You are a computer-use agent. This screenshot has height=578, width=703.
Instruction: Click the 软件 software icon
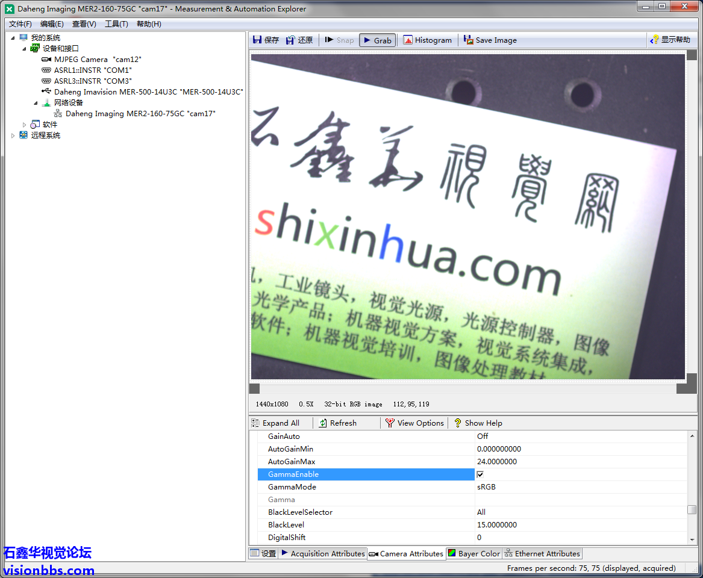click(x=35, y=124)
